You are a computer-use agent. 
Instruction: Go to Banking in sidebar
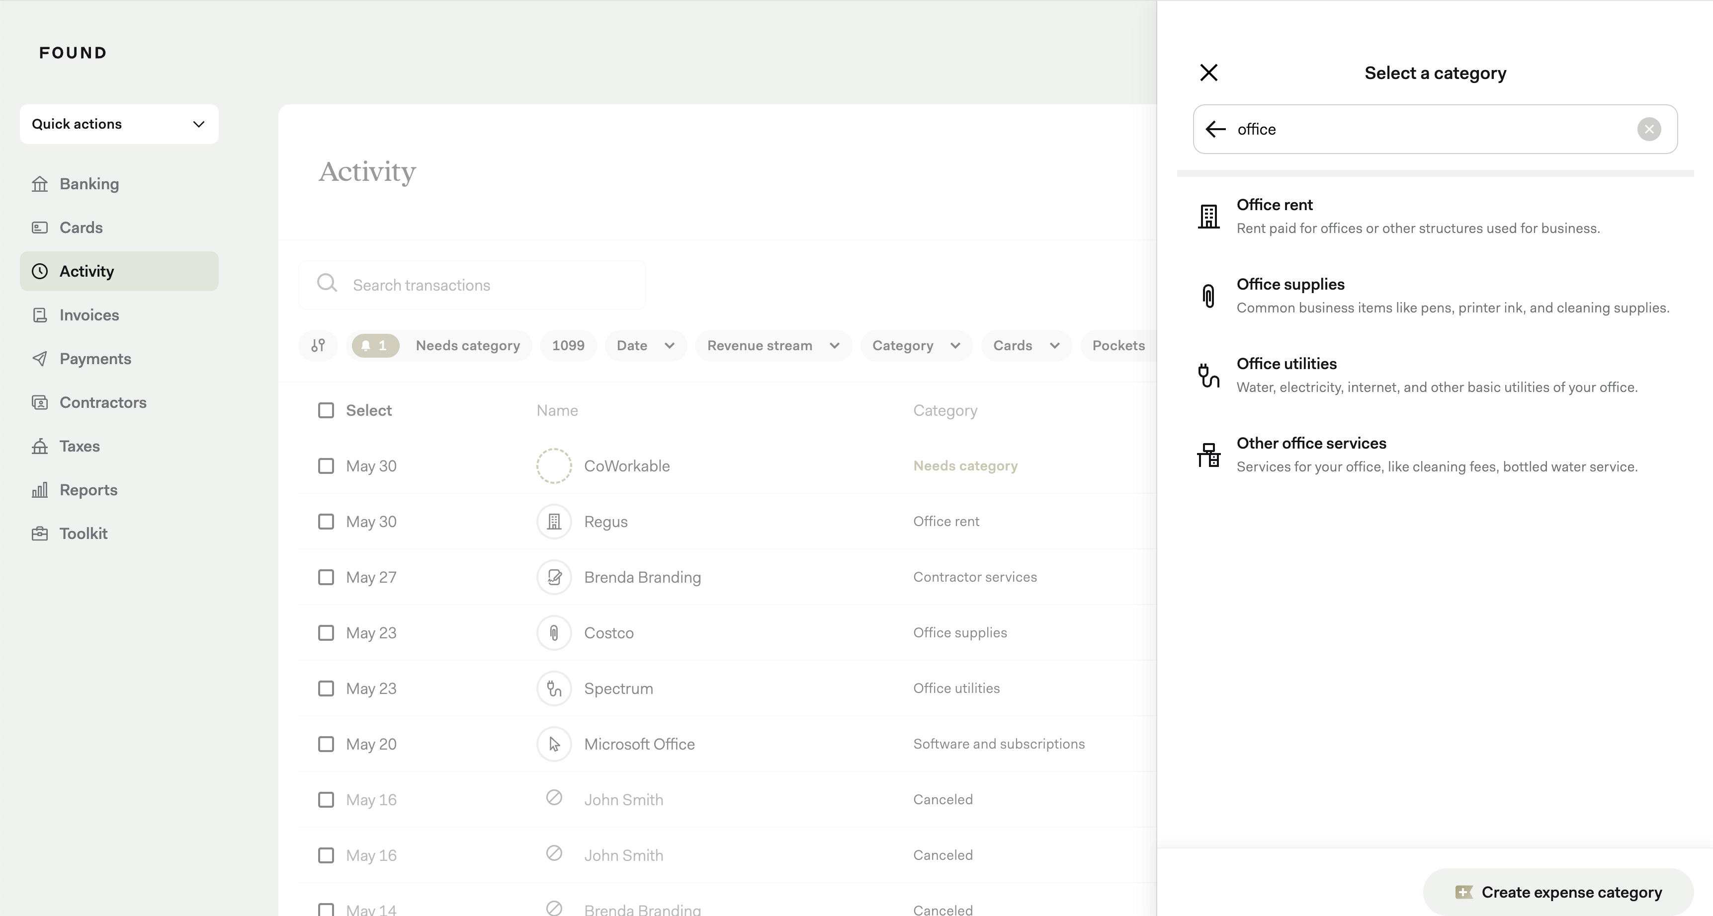click(89, 184)
